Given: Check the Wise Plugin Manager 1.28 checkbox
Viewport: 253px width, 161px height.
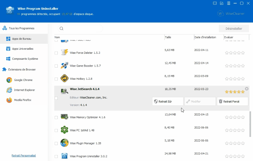Looking at the screenshot, I should click(x=56, y=143).
